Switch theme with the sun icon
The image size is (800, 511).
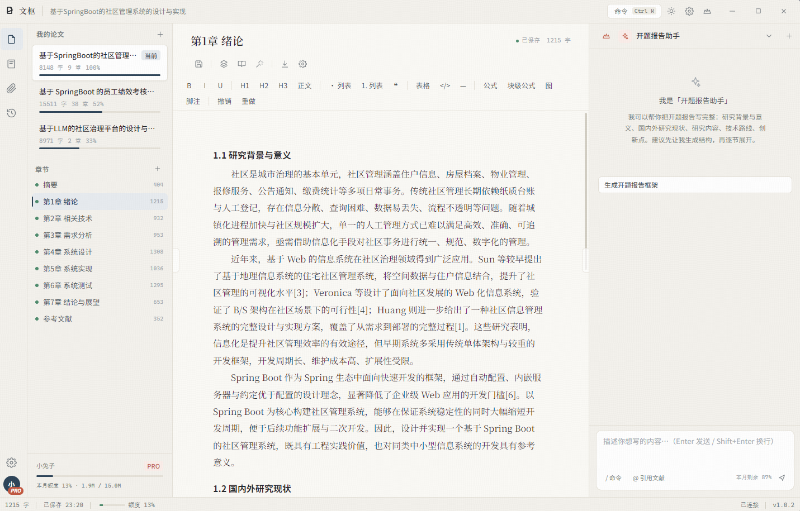coord(671,11)
